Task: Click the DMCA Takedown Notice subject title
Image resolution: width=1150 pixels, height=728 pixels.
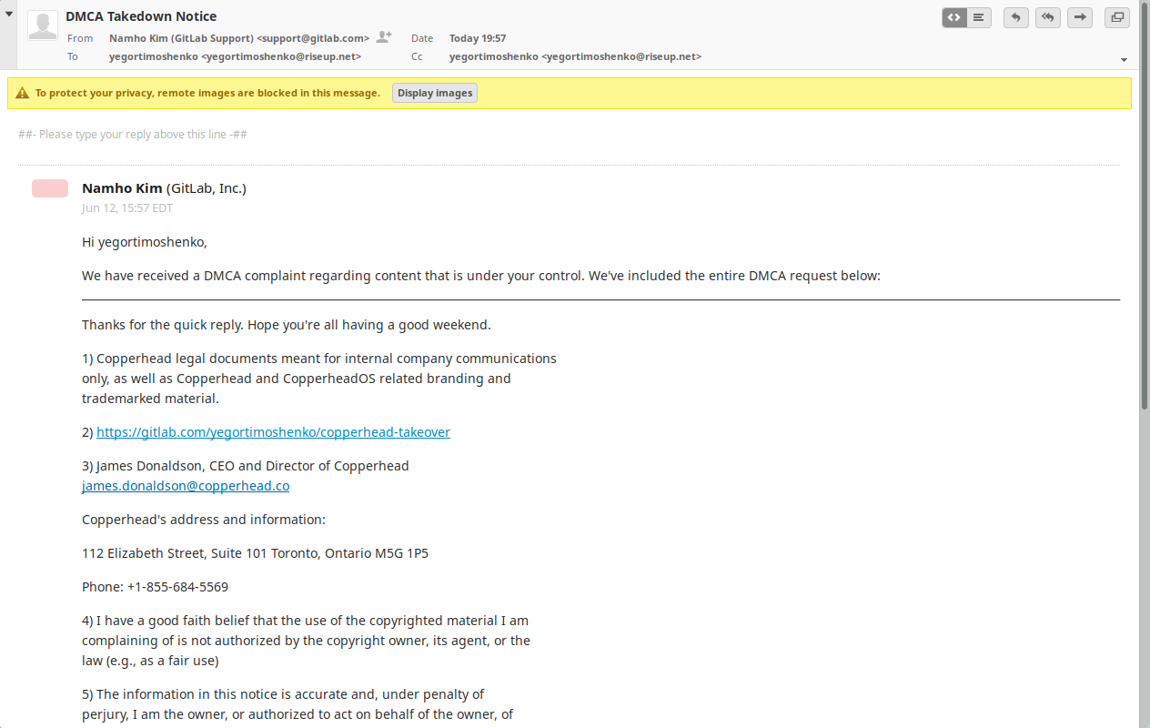Action: 141,16
